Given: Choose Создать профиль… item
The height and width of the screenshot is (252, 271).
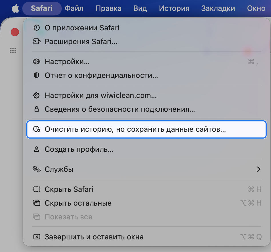Looking at the screenshot, I should 147,149.
